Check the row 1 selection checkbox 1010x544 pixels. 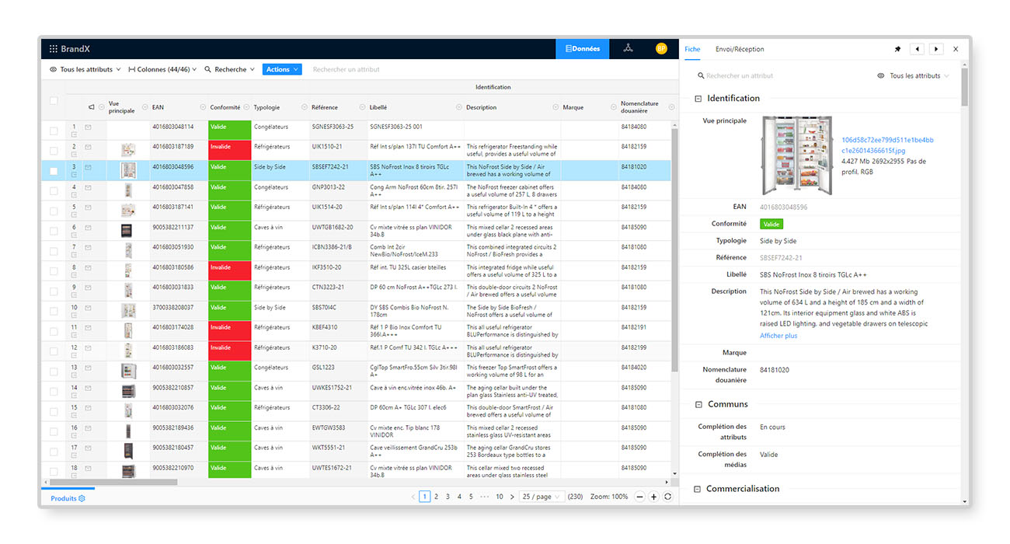pyautogui.click(x=54, y=131)
